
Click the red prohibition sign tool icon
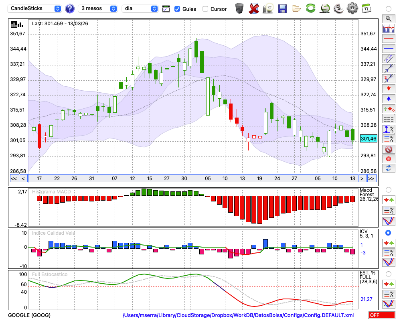coord(388,149)
